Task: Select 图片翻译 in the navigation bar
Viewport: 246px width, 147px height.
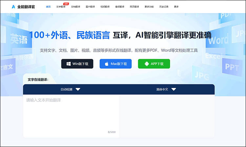Action: point(90,7)
